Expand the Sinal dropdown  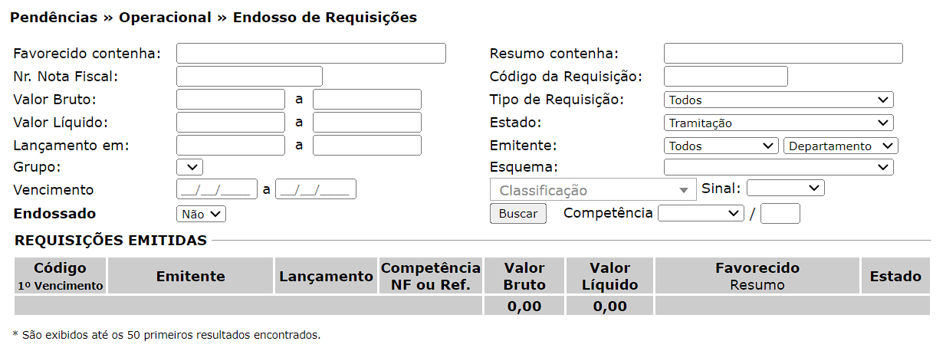785,189
